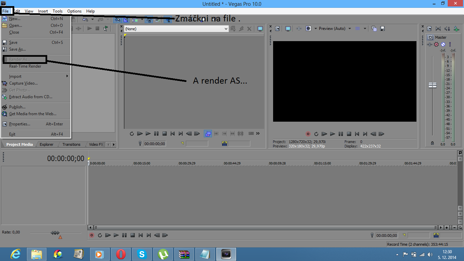Open Video Output FX in preview toolbar
Screen dimensions: 464x261
299,29
